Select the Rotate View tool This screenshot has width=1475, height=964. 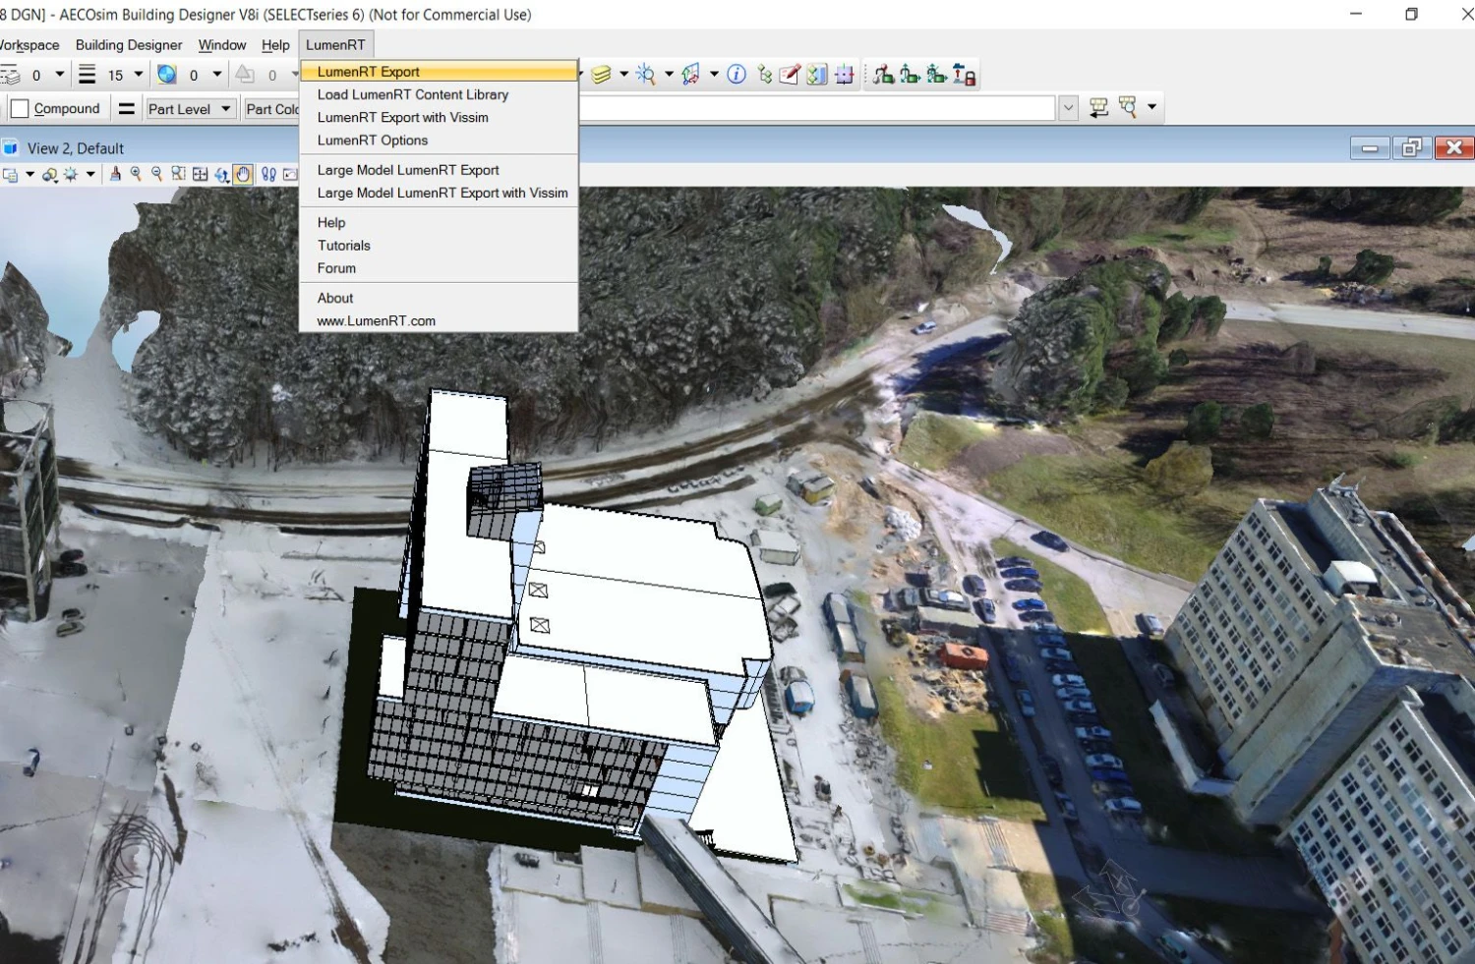(x=222, y=174)
